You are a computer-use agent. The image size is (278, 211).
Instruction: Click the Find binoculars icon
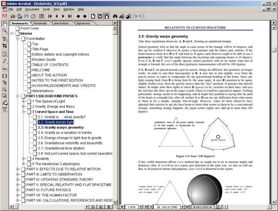[x=115, y=16]
